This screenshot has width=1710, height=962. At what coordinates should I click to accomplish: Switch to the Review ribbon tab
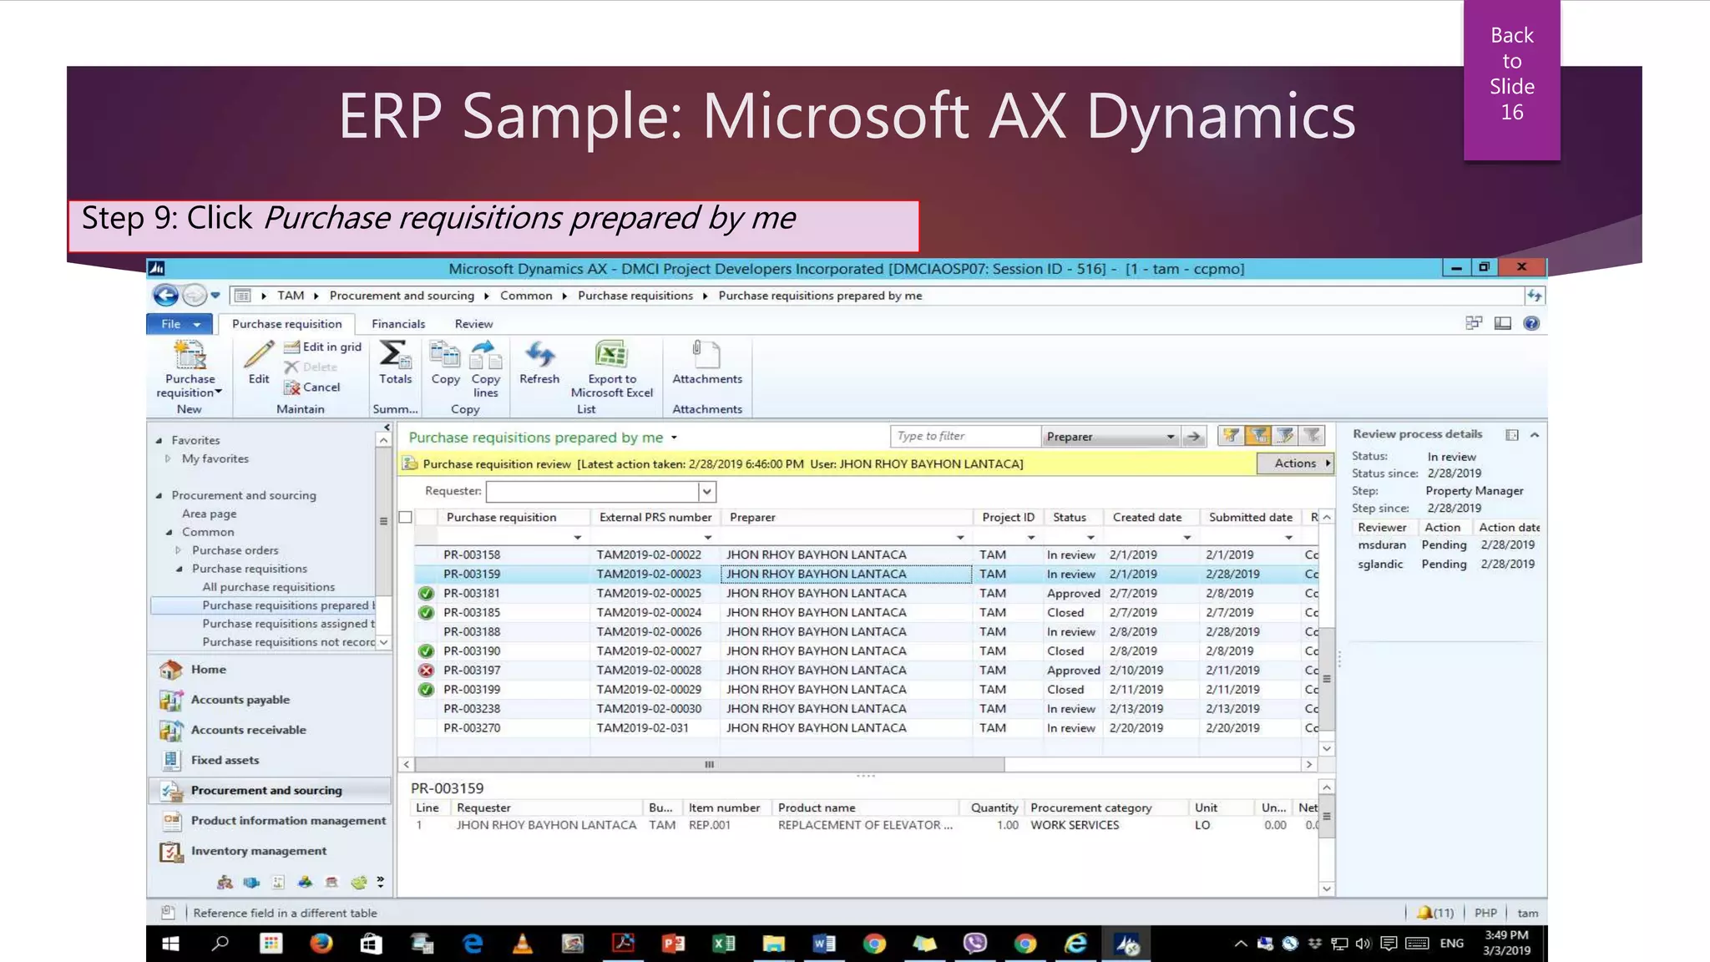[x=473, y=324]
